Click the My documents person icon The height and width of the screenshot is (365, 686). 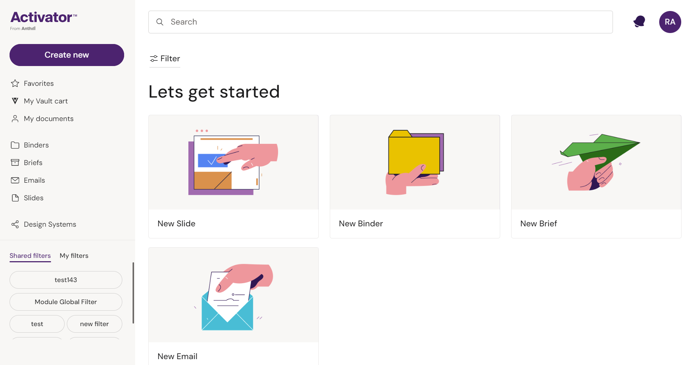pos(15,118)
